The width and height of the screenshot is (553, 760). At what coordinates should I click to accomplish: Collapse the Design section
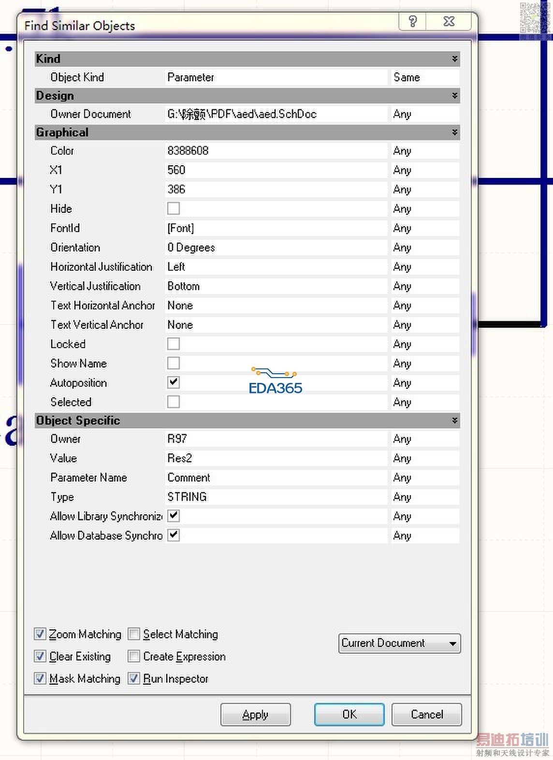(454, 95)
